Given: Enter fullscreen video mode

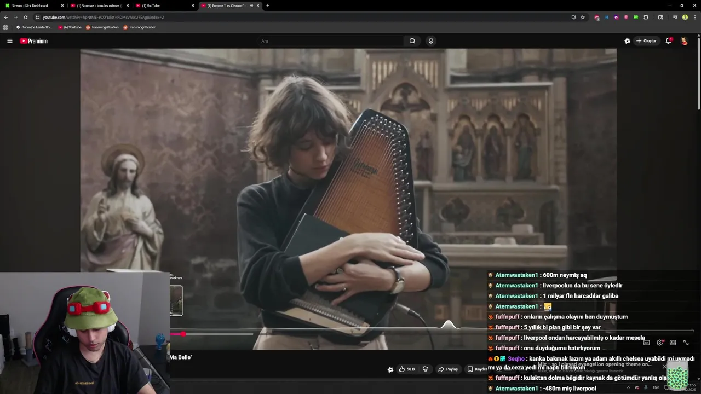Looking at the screenshot, I should point(686,343).
